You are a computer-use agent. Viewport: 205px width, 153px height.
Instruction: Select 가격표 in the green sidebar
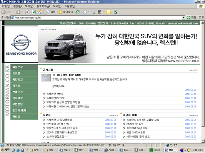point(24,86)
